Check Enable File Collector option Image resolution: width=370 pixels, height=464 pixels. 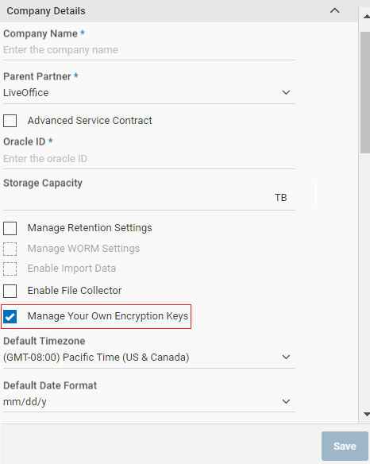click(x=10, y=291)
